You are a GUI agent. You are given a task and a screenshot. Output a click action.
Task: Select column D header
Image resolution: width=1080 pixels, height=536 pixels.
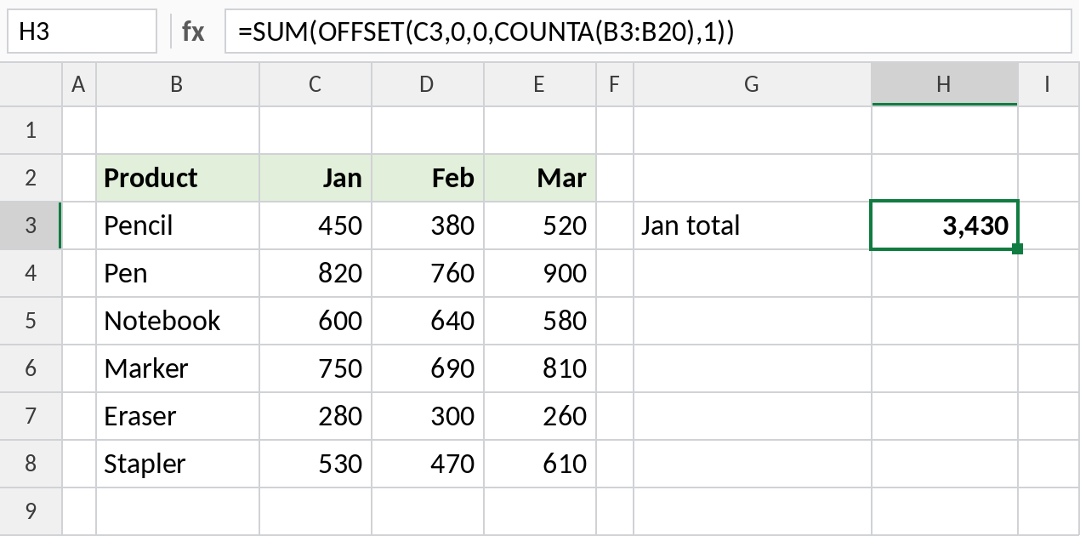[428, 84]
